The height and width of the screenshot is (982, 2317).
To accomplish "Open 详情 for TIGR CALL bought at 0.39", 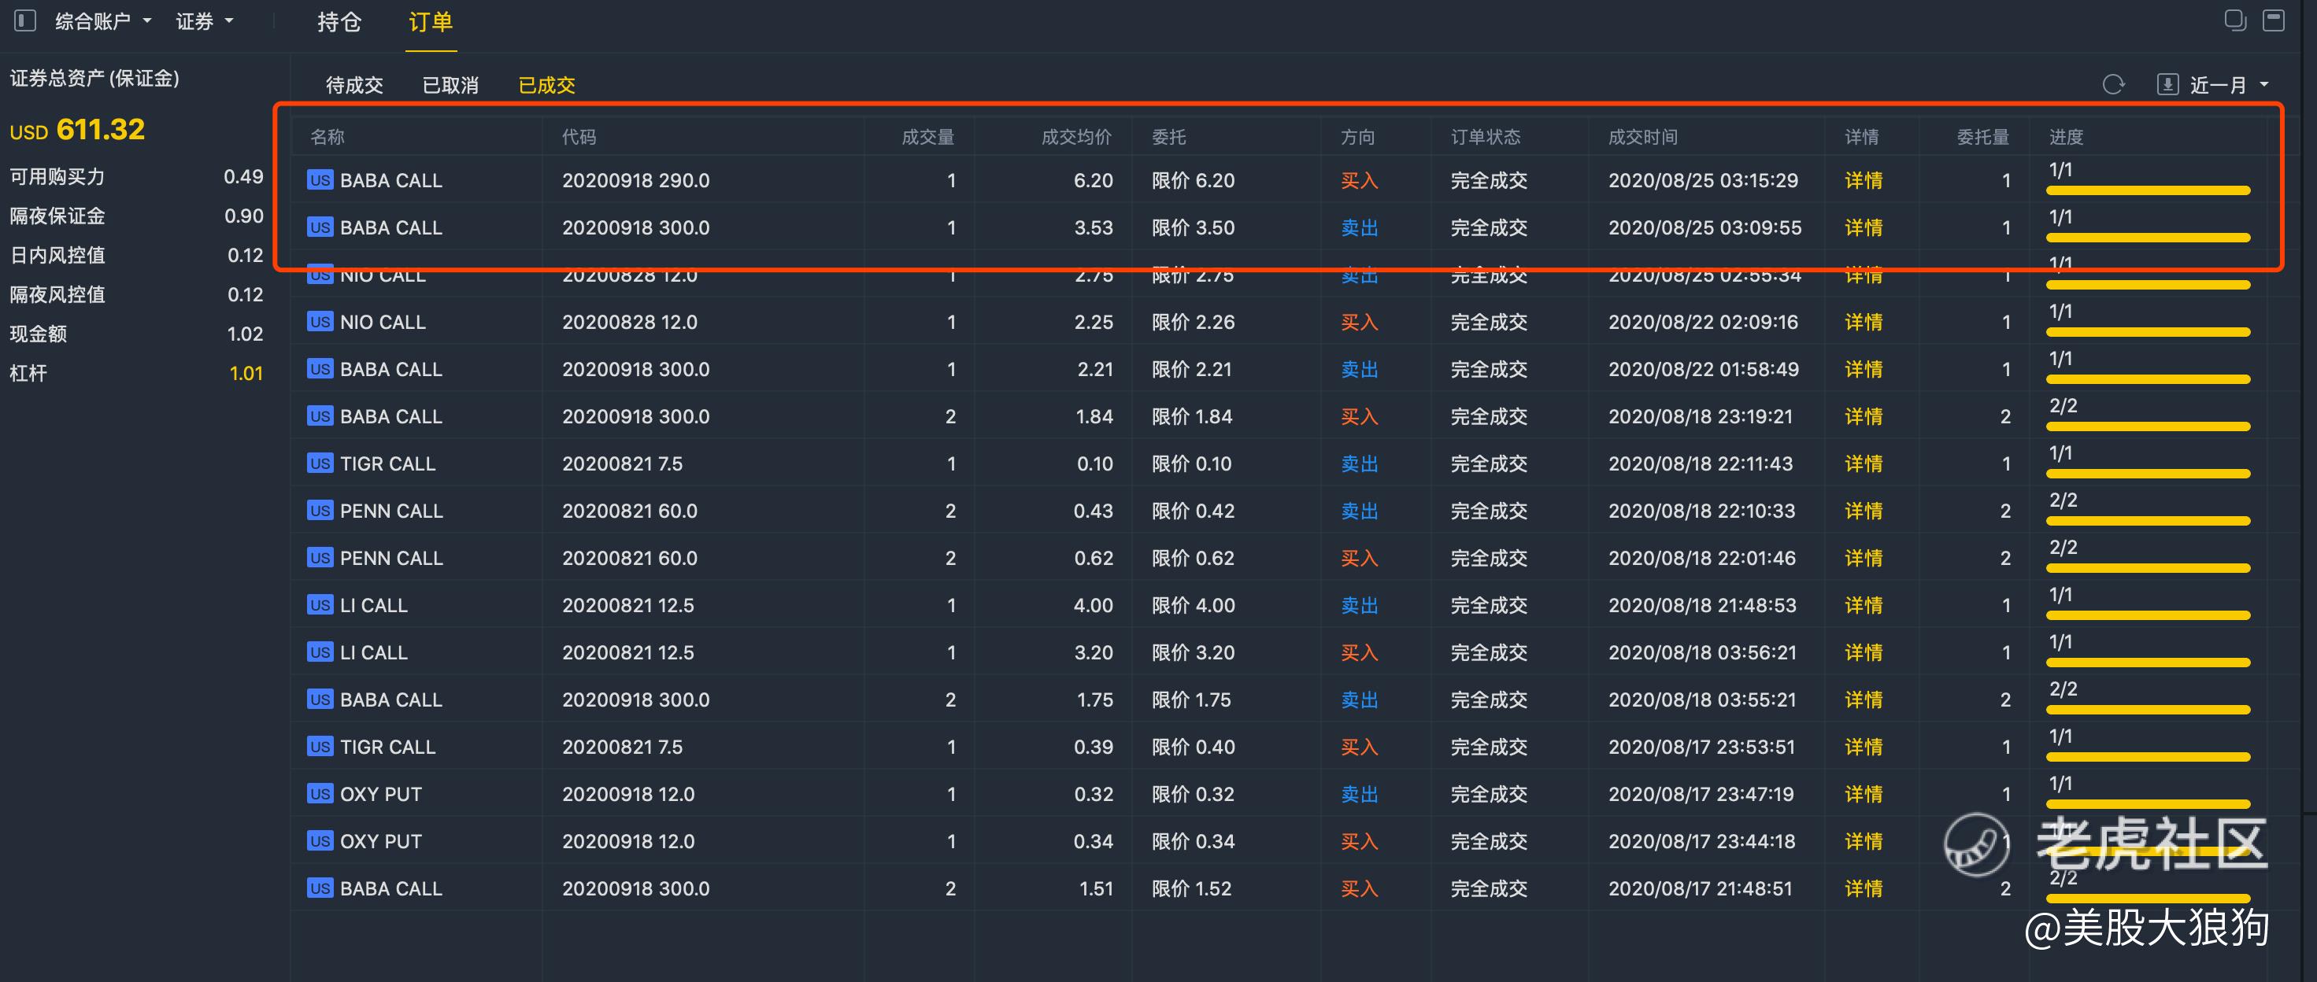I will pyautogui.click(x=1863, y=747).
